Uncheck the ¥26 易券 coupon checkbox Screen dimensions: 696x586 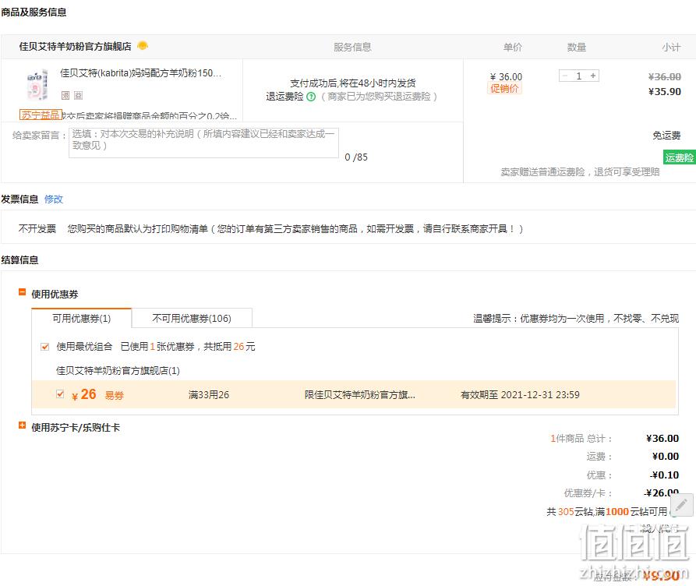point(60,394)
